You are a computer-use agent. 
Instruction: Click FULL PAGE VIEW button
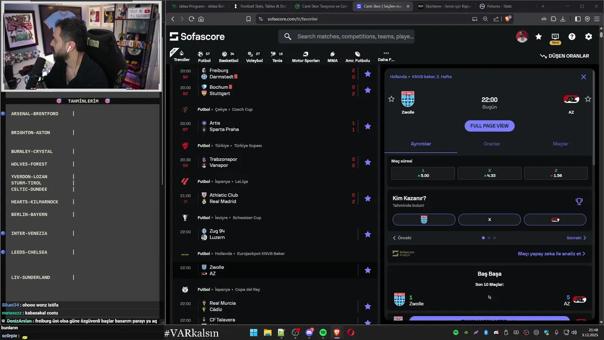click(489, 126)
